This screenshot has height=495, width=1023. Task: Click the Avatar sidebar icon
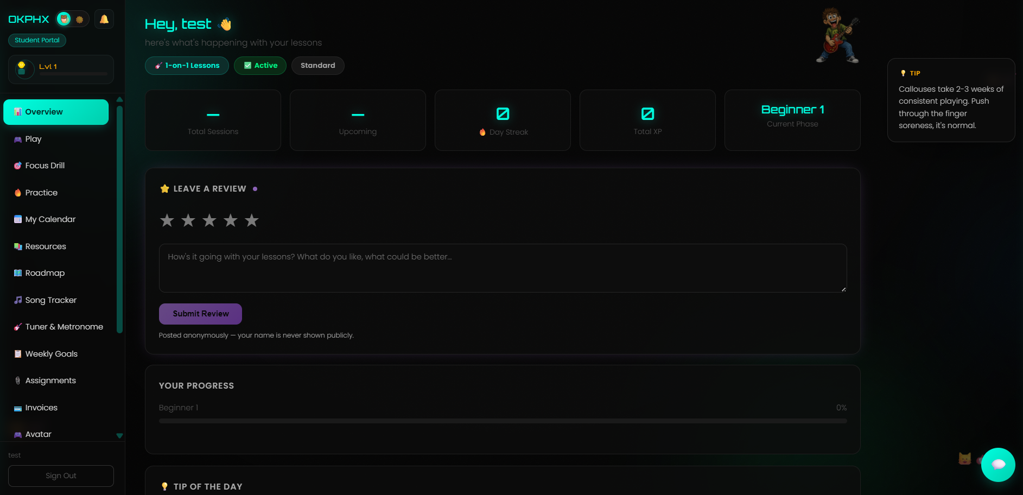pyautogui.click(x=18, y=435)
